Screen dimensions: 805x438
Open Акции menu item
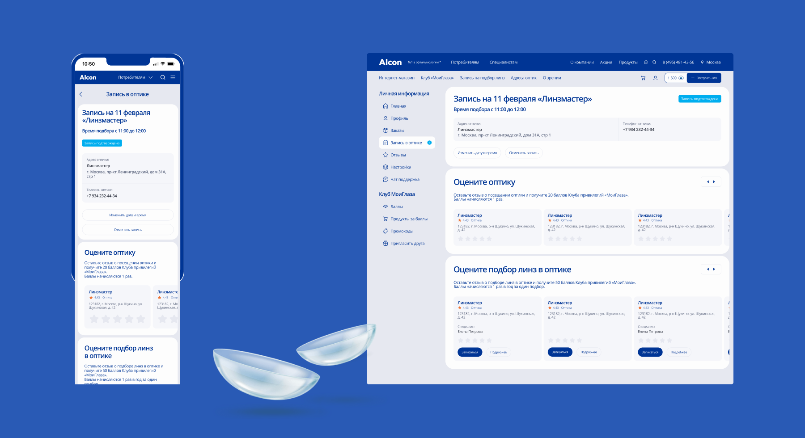pyautogui.click(x=606, y=62)
